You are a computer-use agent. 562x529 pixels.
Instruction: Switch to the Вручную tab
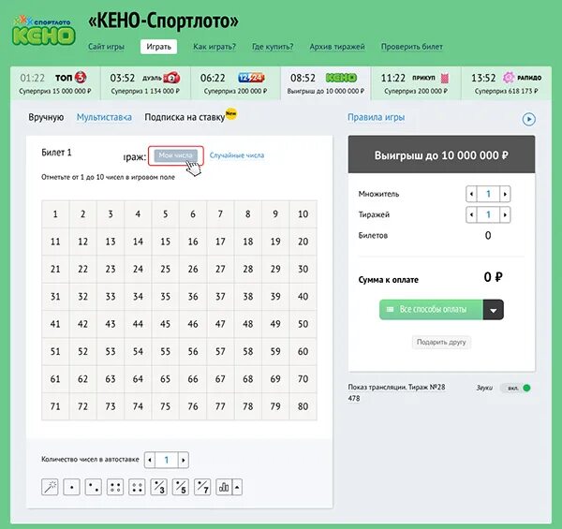click(x=46, y=117)
